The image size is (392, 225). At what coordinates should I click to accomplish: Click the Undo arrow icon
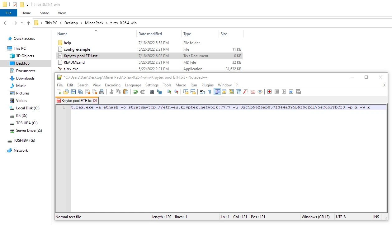coord(135,92)
